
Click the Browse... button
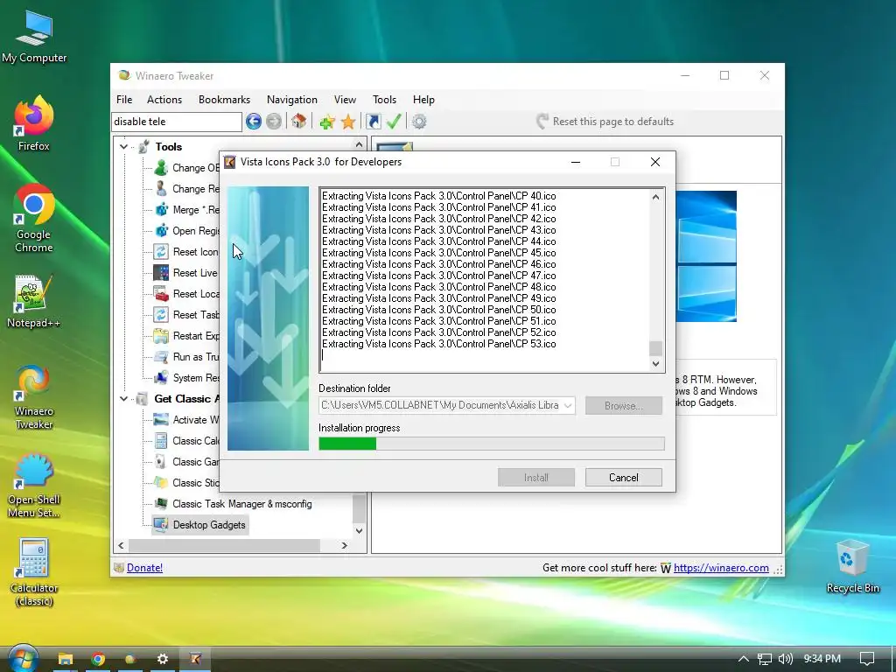click(623, 406)
